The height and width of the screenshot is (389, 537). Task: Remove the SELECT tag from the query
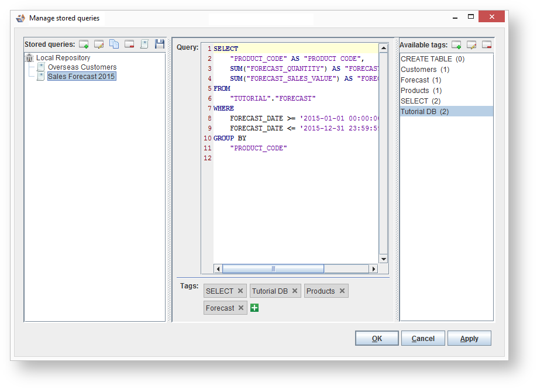click(x=240, y=291)
